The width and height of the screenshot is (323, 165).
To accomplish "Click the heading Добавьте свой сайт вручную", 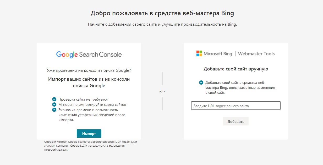I will (x=236, y=69).
